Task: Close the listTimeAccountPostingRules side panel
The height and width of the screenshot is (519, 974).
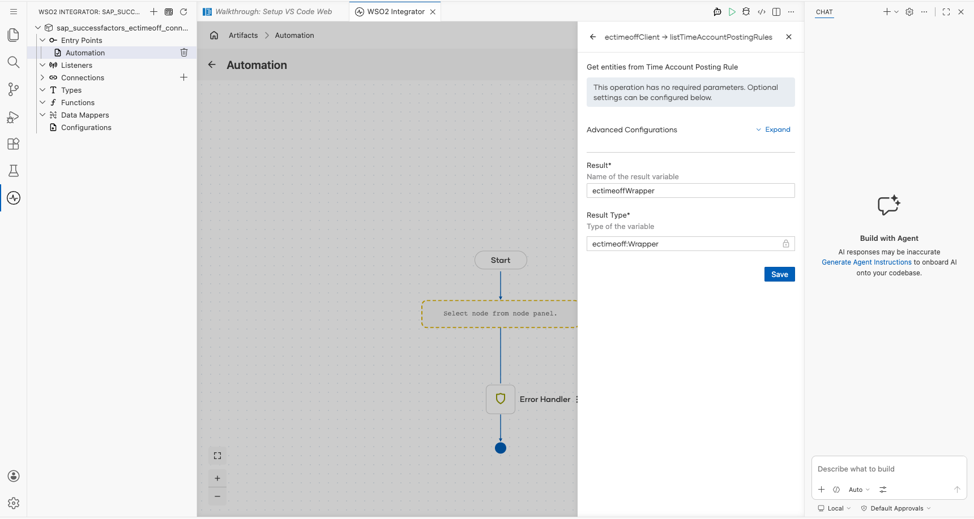Action: point(789,37)
